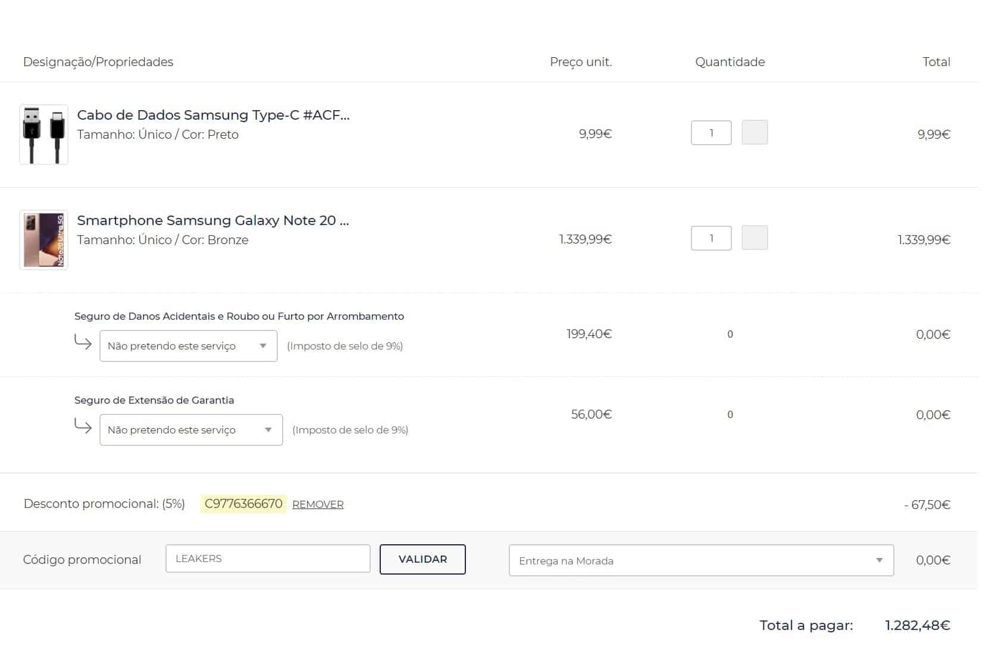Open the warranty extension insurance dropdown
This screenshot has width=992, height=652.
point(191,430)
